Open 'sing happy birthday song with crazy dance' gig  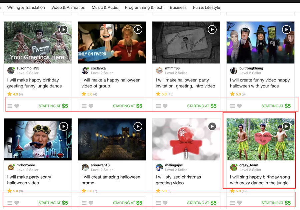pyautogui.click(x=260, y=180)
